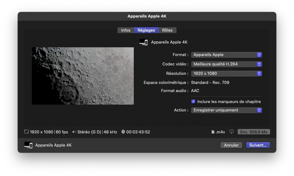Click the compatibility monitor icon
This screenshot has width=294, height=176.
click(232, 132)
